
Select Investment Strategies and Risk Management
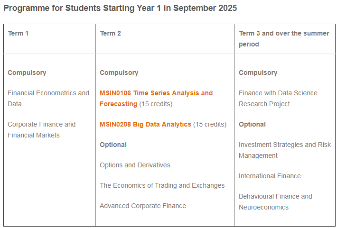[285, 150]
